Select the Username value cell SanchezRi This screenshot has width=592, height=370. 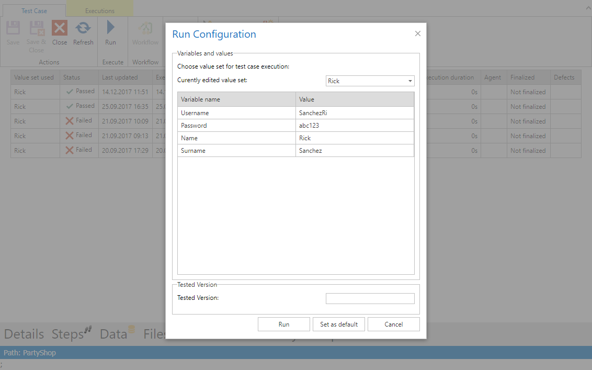point(355,113)
